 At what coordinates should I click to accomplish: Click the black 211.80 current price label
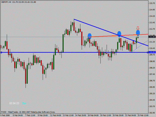152,37
